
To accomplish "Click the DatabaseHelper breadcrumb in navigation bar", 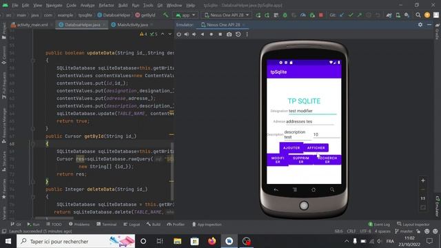I will click(x=114, y=15).
